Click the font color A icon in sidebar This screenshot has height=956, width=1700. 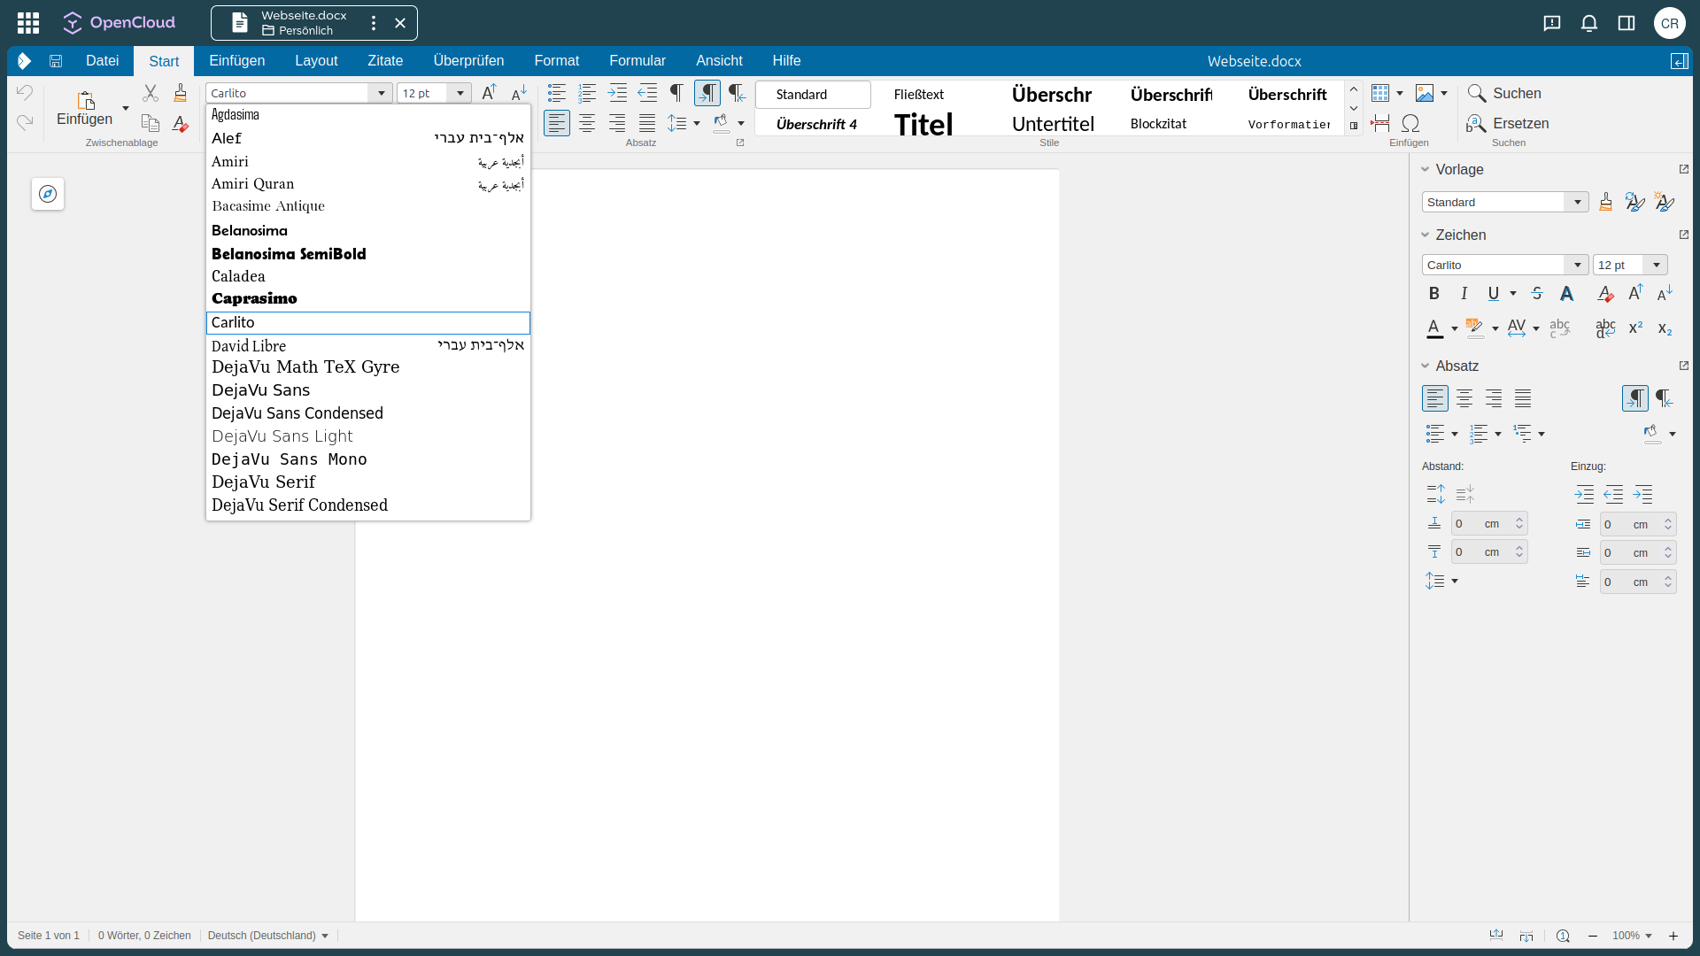pos(1434,328)
